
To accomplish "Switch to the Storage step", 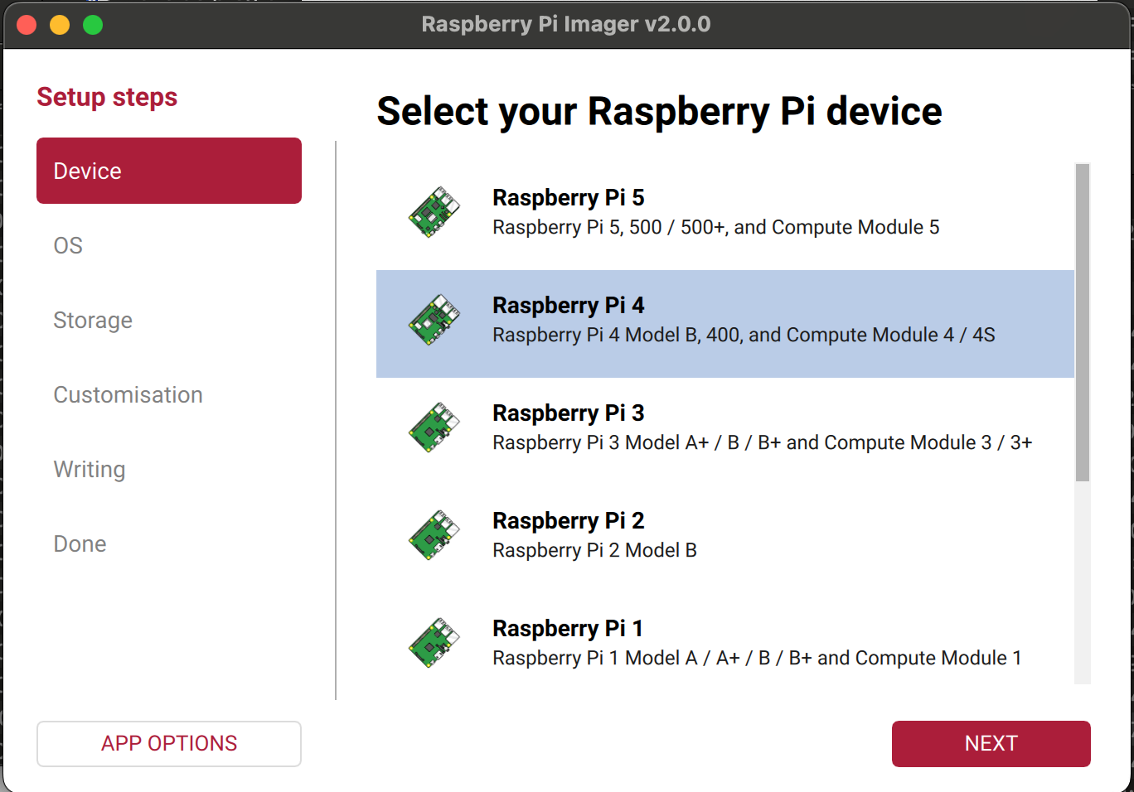I will coord(93,321).
